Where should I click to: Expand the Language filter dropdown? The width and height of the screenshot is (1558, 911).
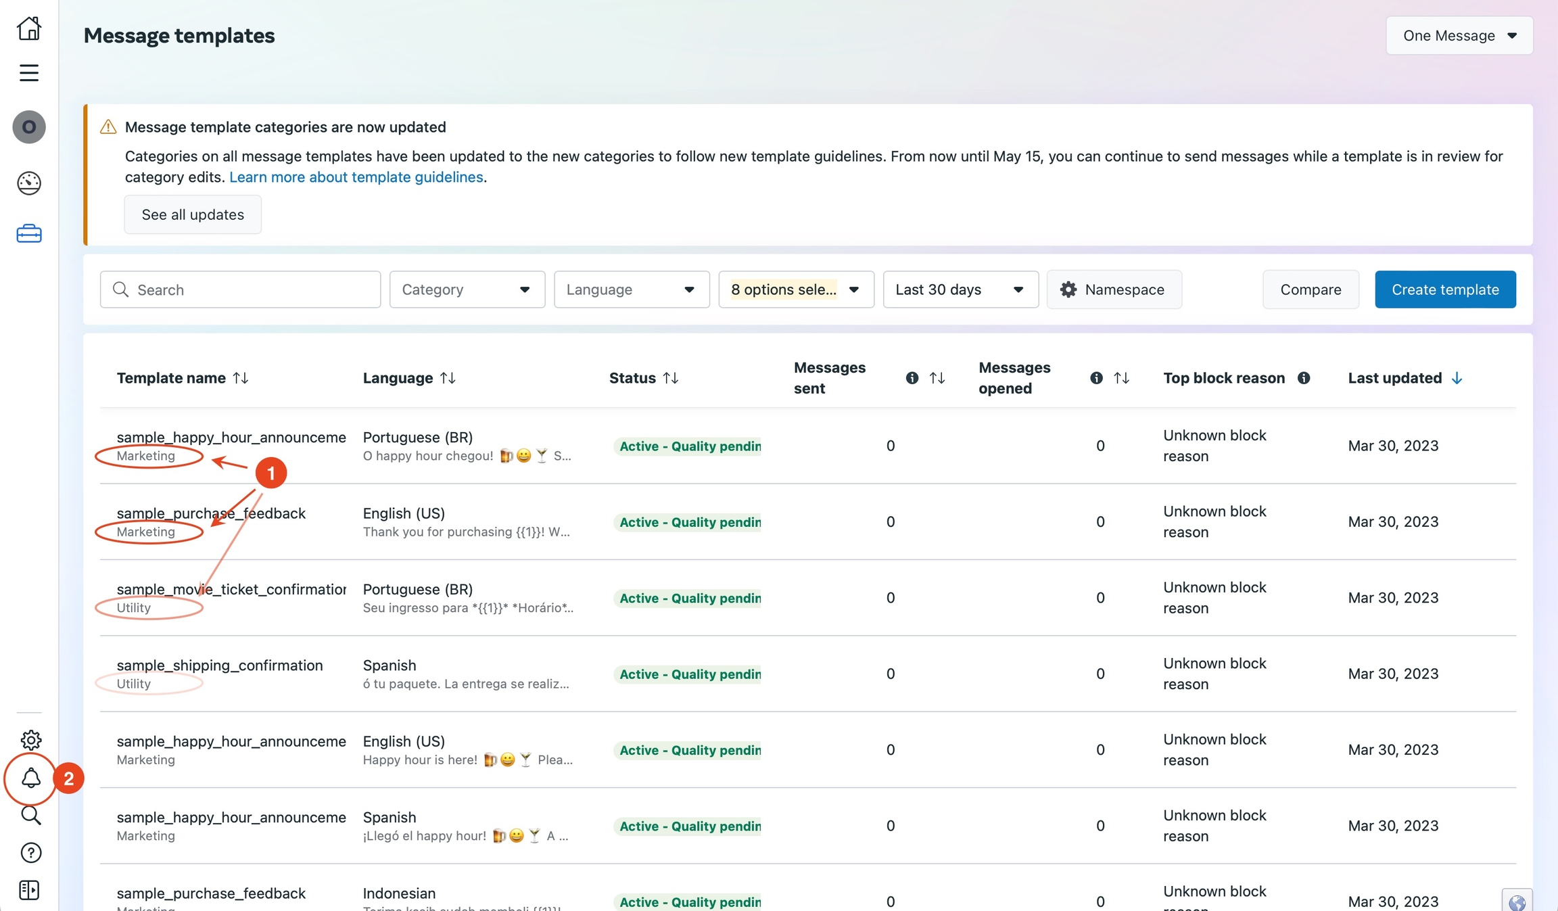pyautogui.click(x=631, y=289)
